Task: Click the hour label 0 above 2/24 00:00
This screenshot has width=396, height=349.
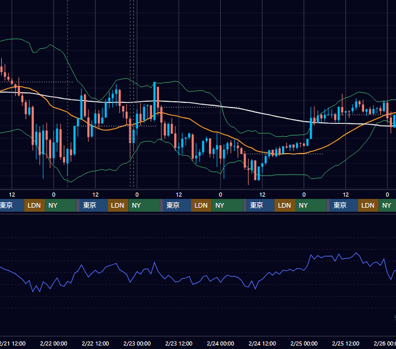Action: (221, 195)
